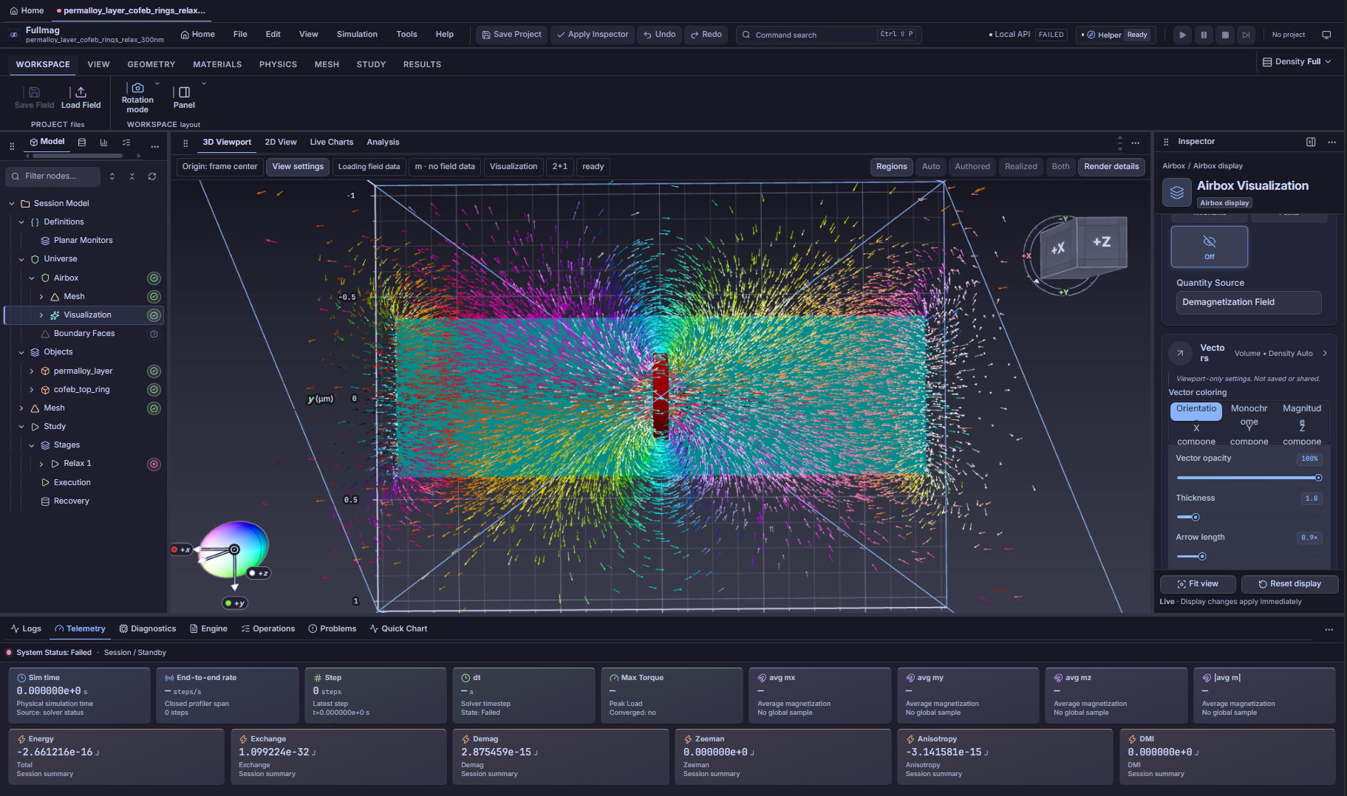1347x796 pixels.
Task: Click the Save Field icon
Action: tap(34, 92)
